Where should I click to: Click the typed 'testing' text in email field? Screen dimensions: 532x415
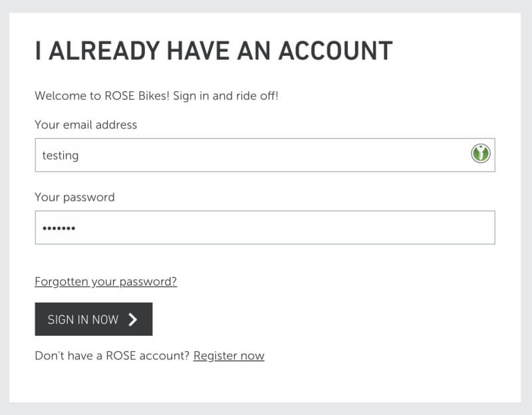pyautogui.click(x=61, y=156)
